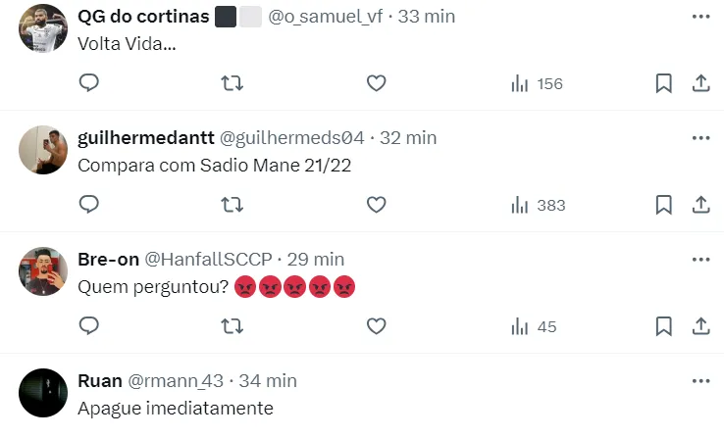Open the Bre-on display name link
This screenshot has height=438, width=724.
click(108, 259)
